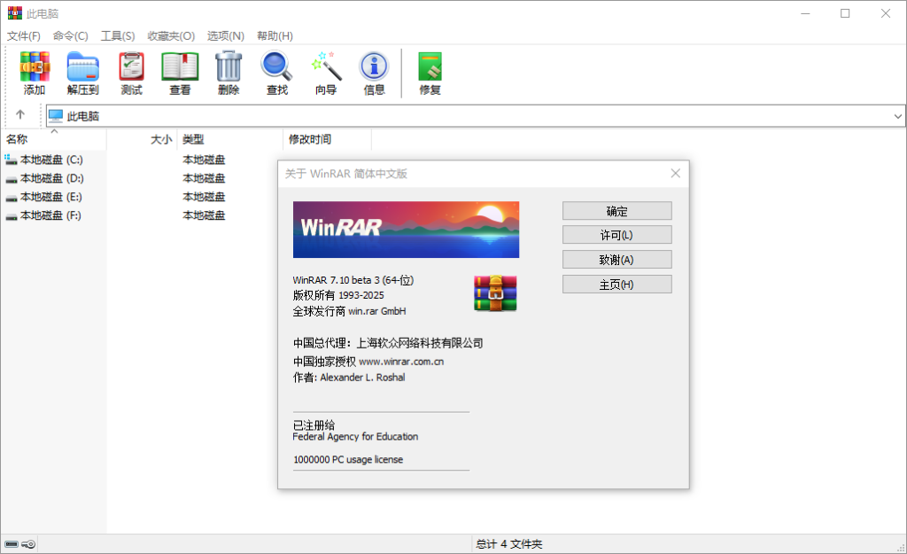
Task: Sort by the 大小 column header
Action: point(142,139)
